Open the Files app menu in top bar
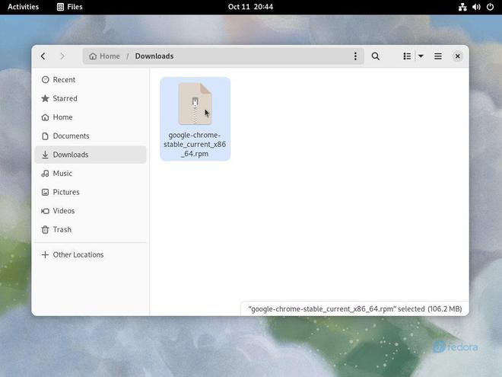502x377 pixels. pos(69,7)
